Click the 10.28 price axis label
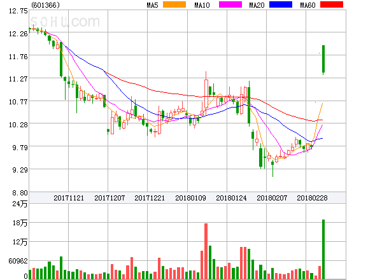The image size is (382, 280). point(18,125)
